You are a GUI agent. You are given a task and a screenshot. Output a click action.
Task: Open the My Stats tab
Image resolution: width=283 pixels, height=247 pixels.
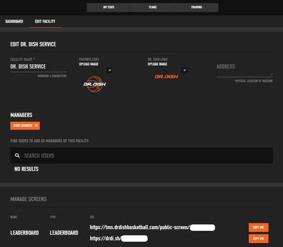[x=109, y=7]
